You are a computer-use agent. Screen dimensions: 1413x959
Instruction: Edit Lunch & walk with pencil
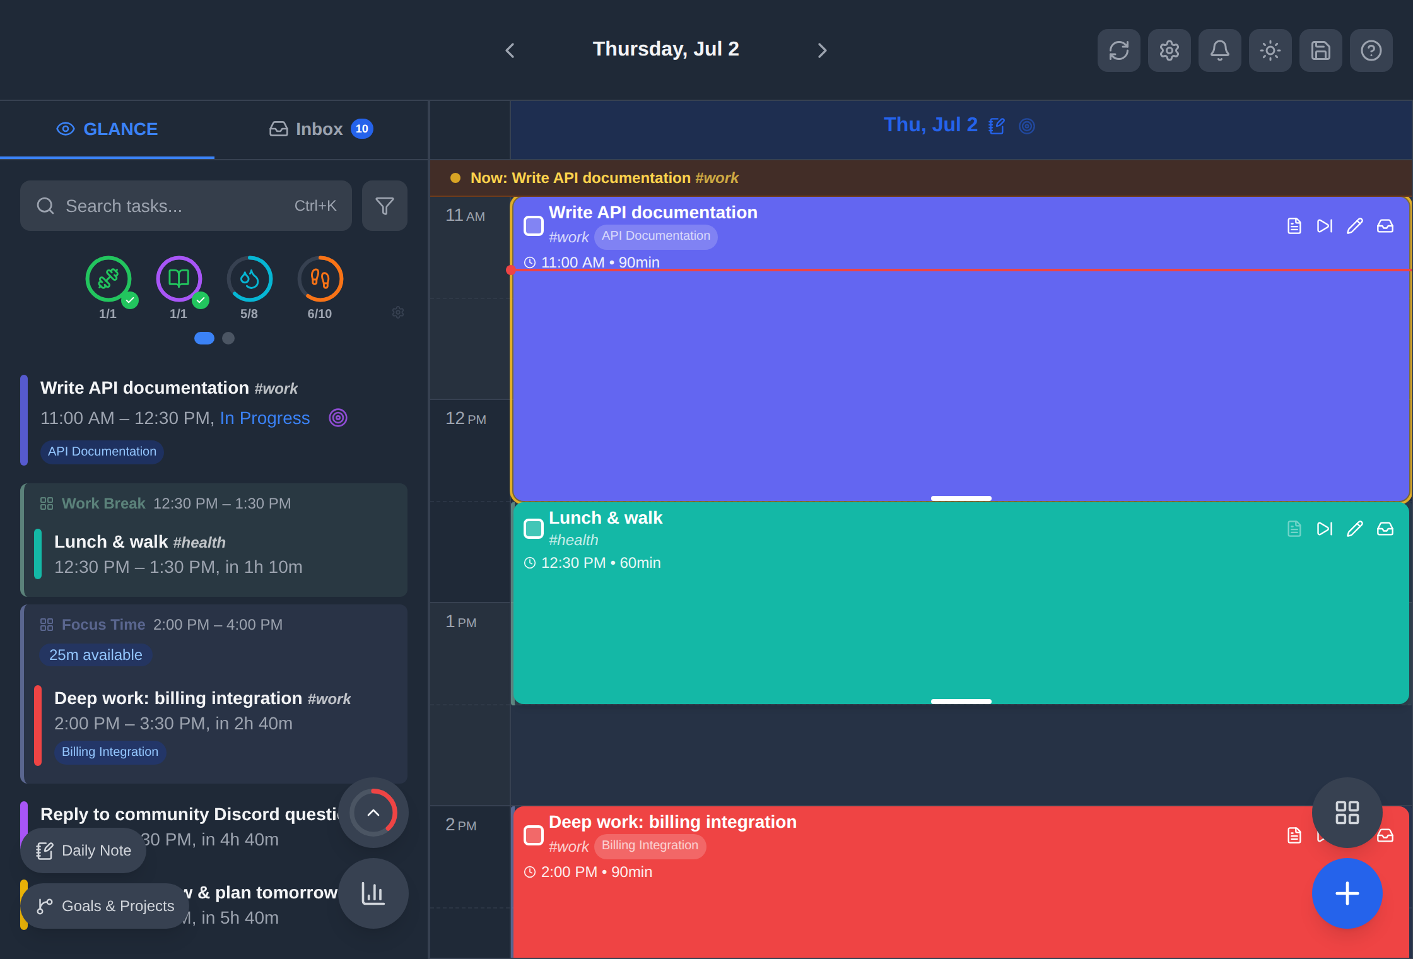1355,529
